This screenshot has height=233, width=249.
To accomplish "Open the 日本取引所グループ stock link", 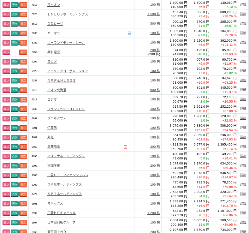I will point(61,223).
